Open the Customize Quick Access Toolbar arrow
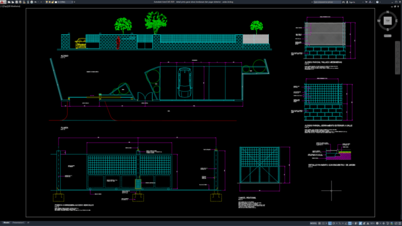The height and width of the screenshot is (226, 402). point(74,2)
